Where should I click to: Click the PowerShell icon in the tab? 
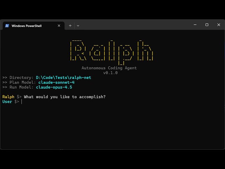(x=7, y=26)
